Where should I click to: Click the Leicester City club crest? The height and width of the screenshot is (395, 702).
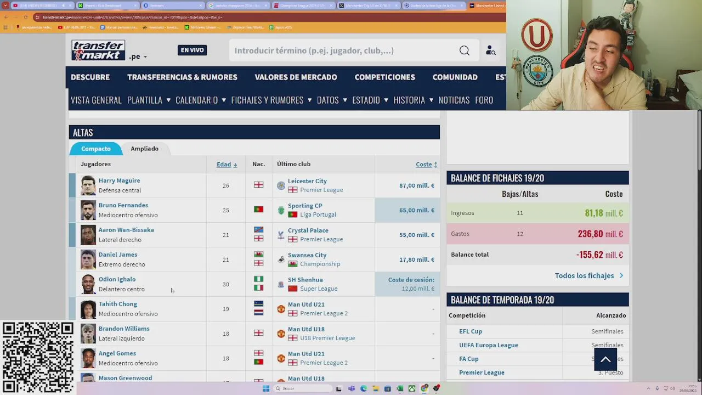(281, 185)
